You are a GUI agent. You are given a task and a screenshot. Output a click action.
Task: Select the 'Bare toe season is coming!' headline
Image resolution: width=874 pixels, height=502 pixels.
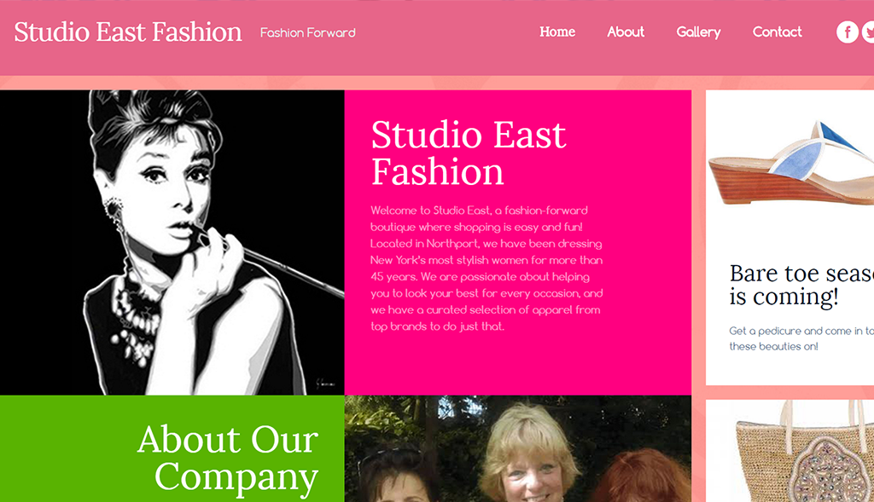click(801, 285)
